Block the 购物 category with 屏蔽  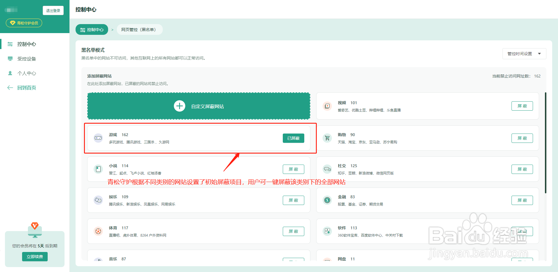click(x=522, y=138)
